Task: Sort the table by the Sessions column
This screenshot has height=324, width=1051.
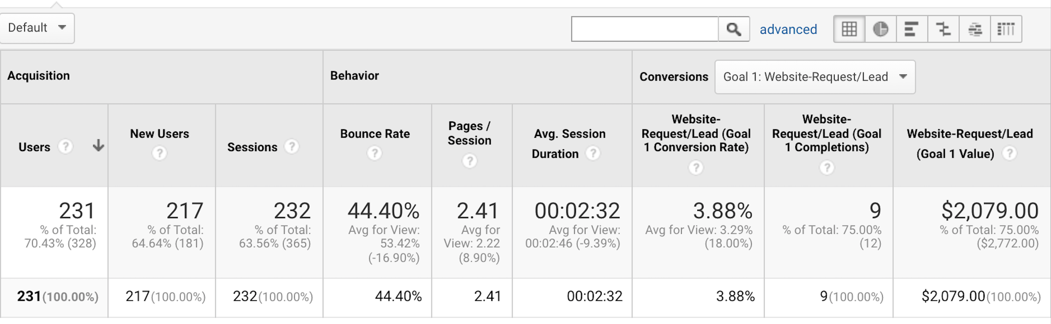Action: (252, 147)
